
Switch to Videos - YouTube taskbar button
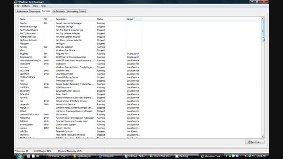(x=59, y=156)
